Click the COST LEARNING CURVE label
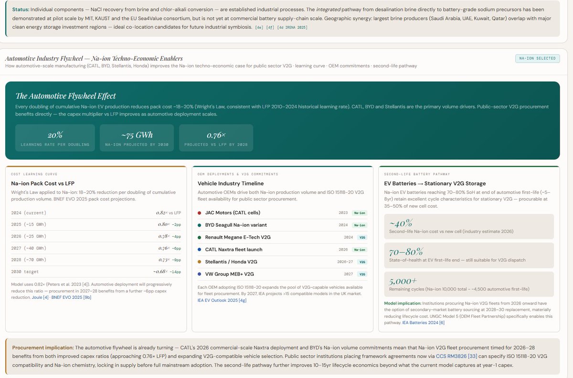Image resolution: width=573 pixels, height=378 pixels. (34, 174)
